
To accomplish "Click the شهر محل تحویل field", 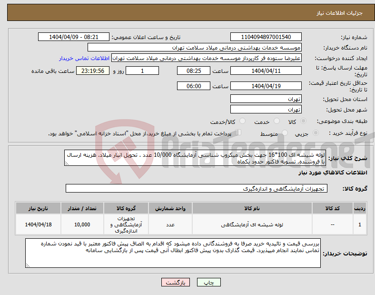I will click(266, 109).
